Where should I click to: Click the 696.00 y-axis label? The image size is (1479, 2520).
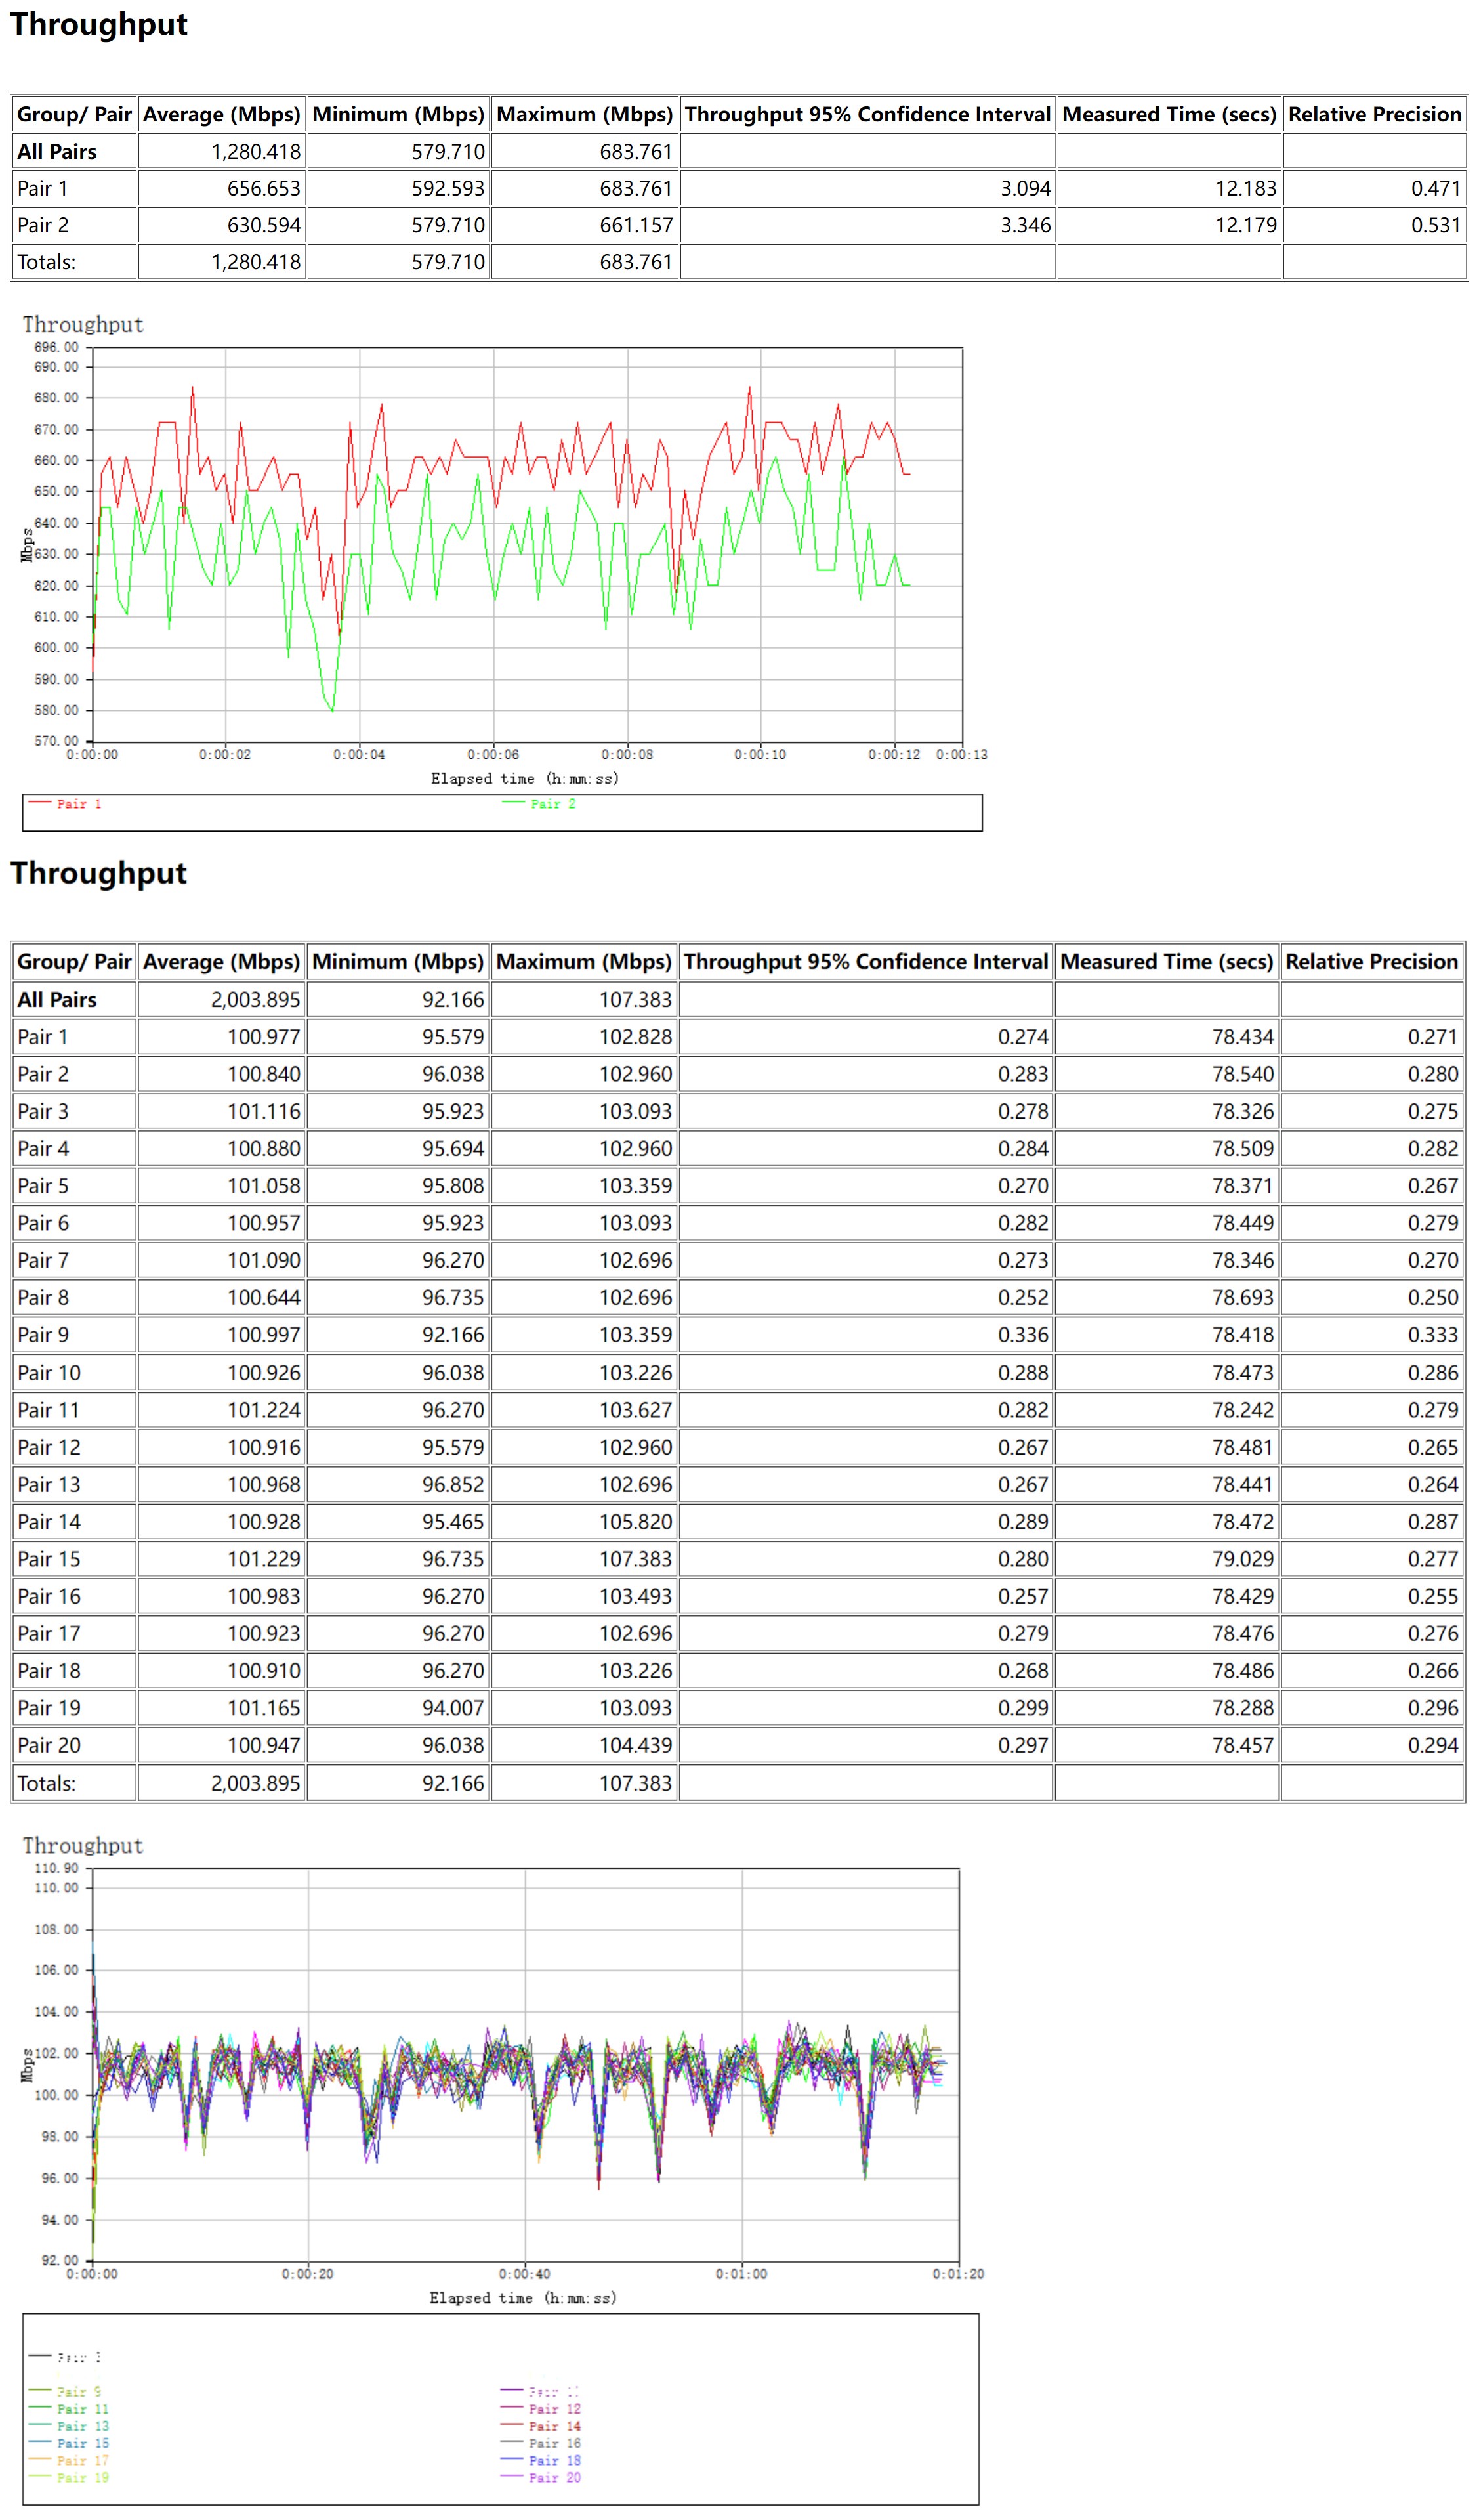click(x=56, y=347)
